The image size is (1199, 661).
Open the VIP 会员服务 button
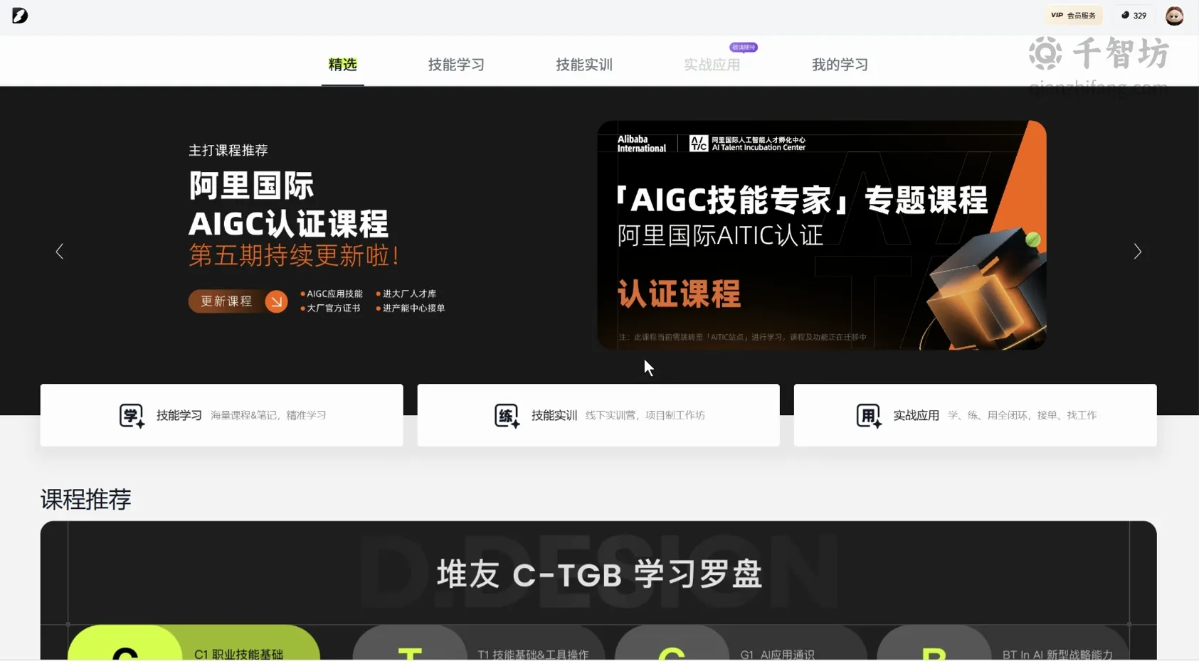[x=1073, y=16]
